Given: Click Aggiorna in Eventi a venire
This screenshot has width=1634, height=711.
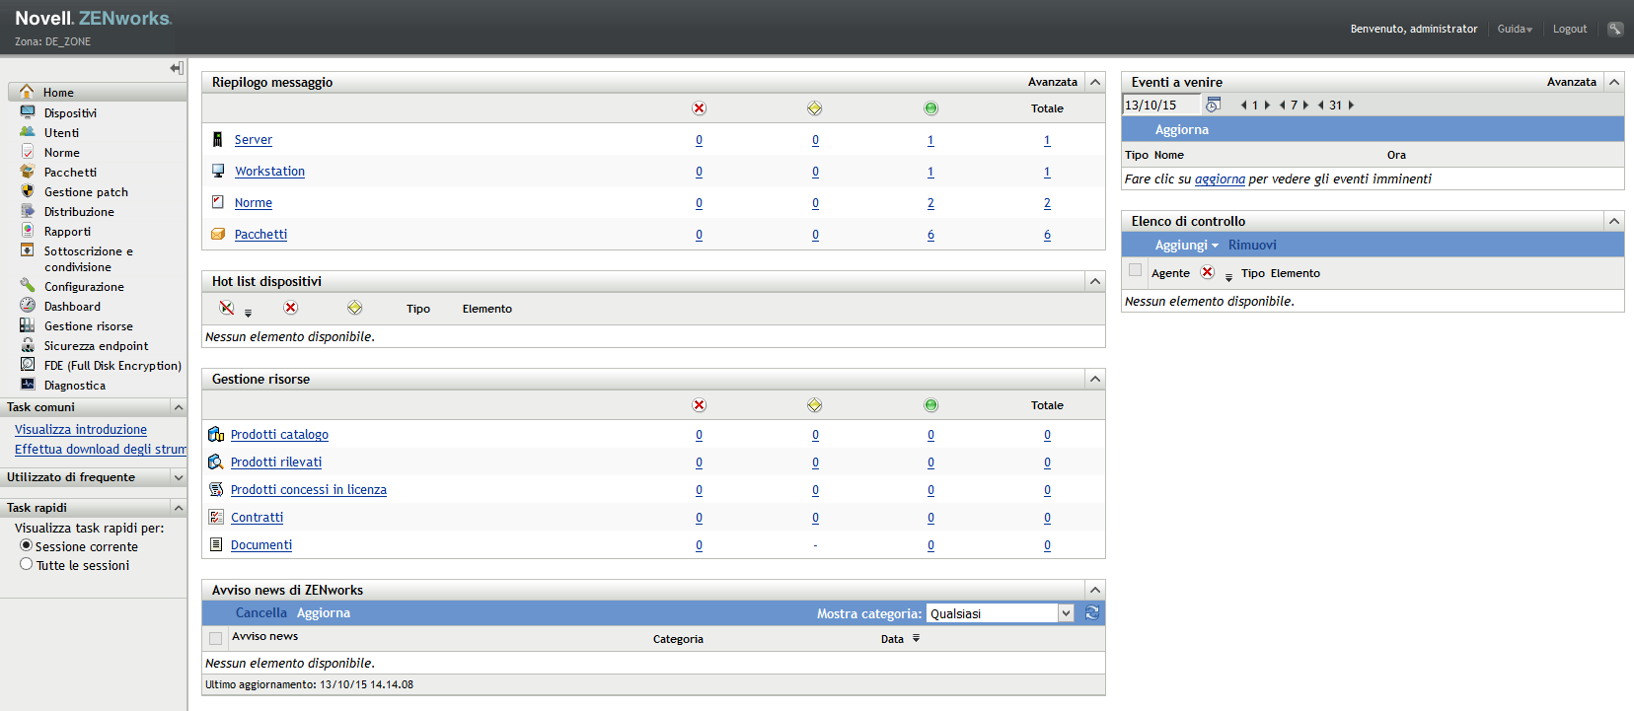Looking at the screenshot, I should pos(1181,129).
